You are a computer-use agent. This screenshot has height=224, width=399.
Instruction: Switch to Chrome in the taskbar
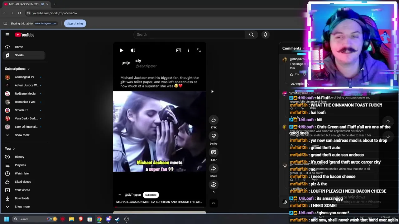(99, 219)
